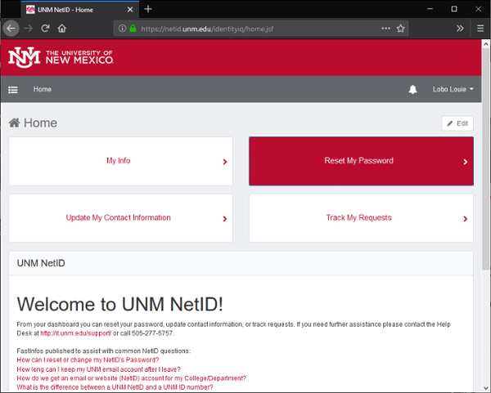Click the address bar URL field
Image resolution: width=491 pixels, height=393 pixels.
pos(260,29)
